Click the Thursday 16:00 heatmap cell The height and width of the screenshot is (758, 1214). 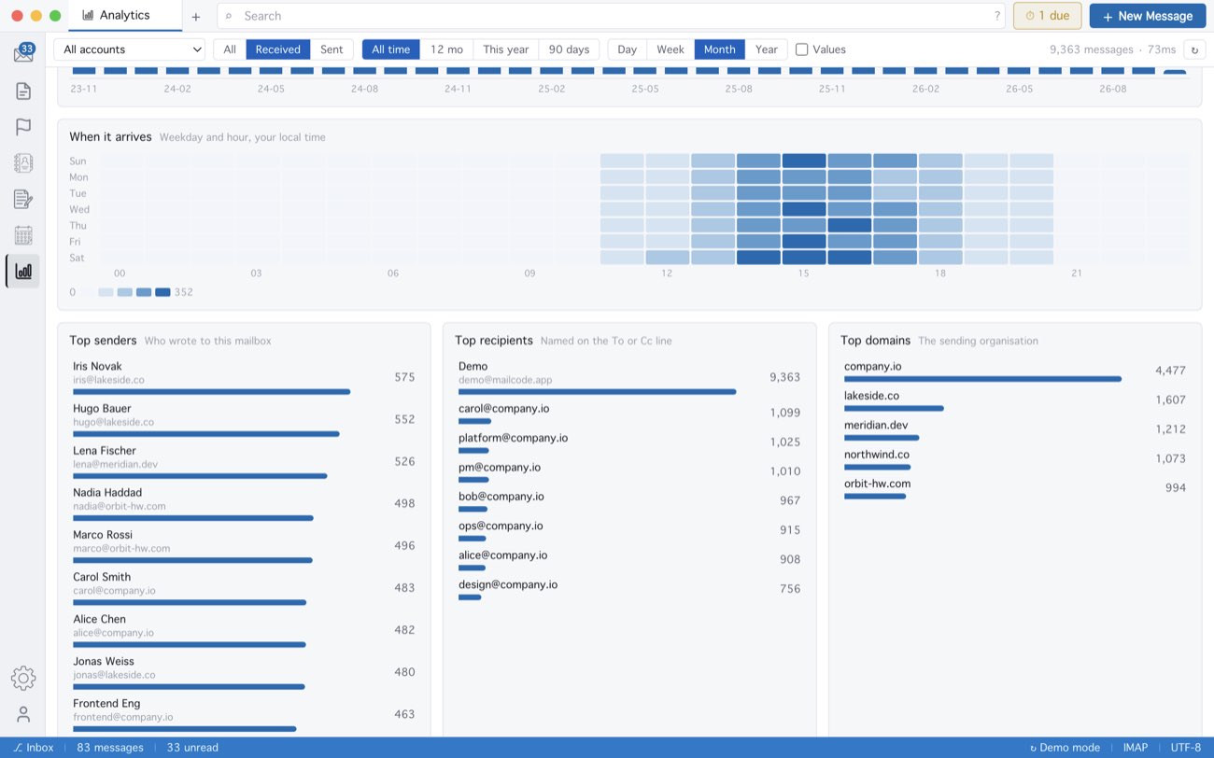click(x=850, y=225)
